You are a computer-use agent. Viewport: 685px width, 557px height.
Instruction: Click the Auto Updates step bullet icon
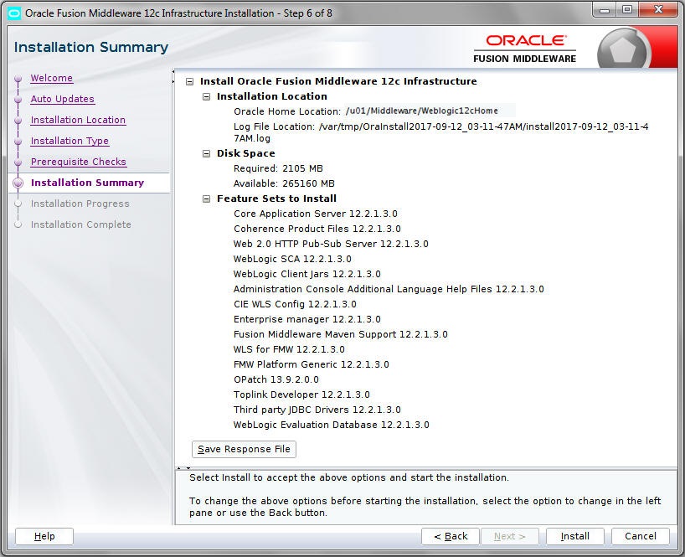(x=18, y=100)
